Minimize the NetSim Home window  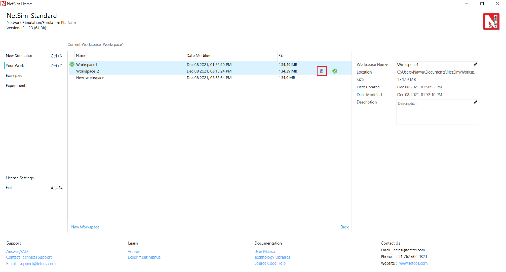pos(466,4)
